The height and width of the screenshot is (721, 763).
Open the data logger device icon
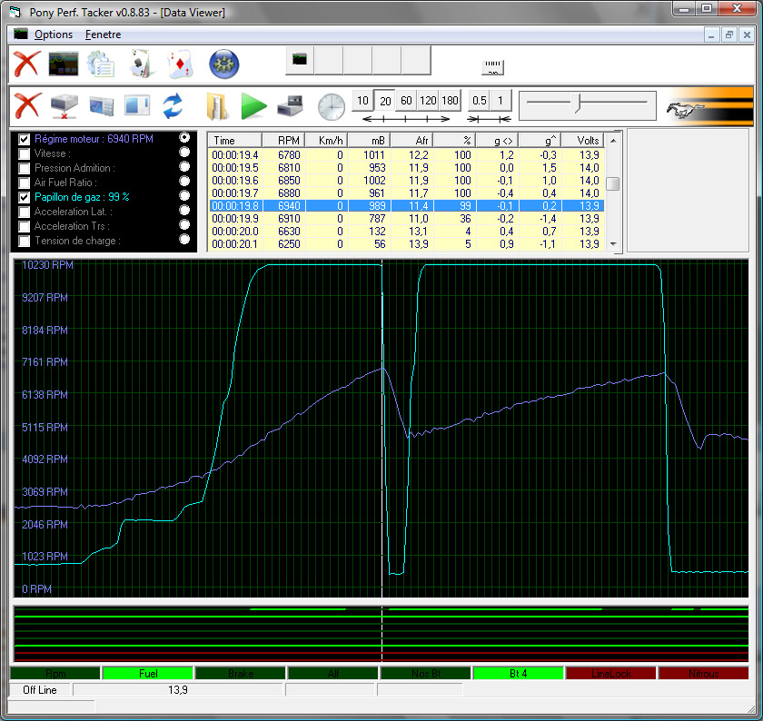101,106
